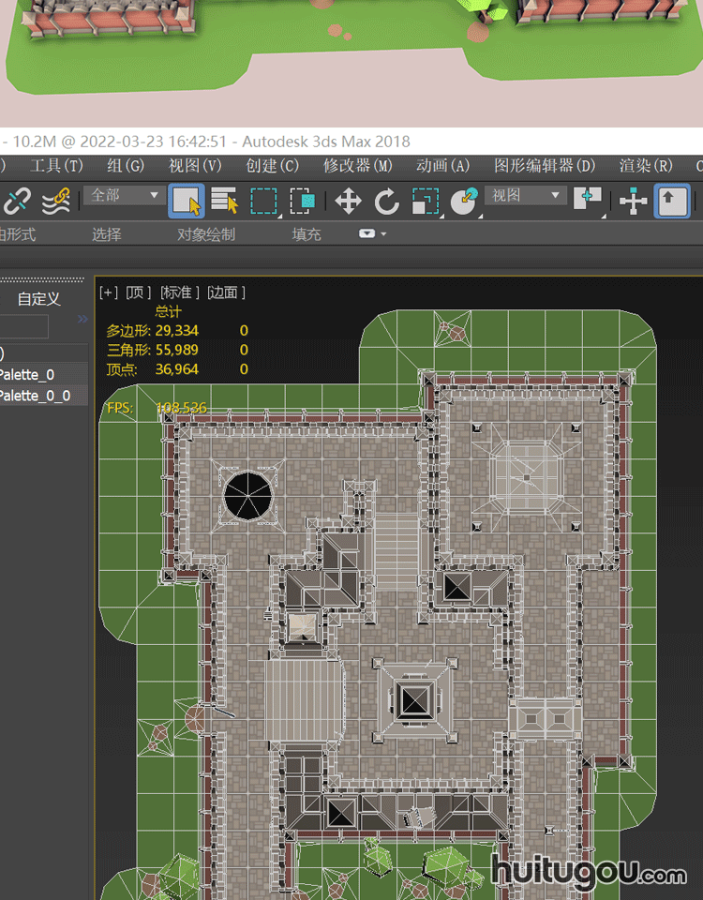Toggle Window/Crossing selection mode
The width and height of the screenshot is (703, 900).
tap(302, 201)
